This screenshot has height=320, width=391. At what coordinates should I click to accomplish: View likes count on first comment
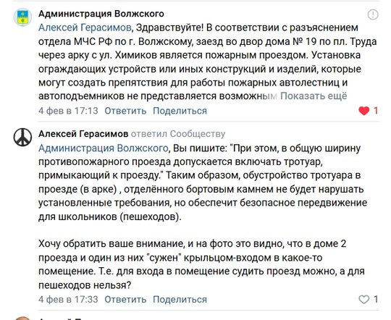[376, 111]
